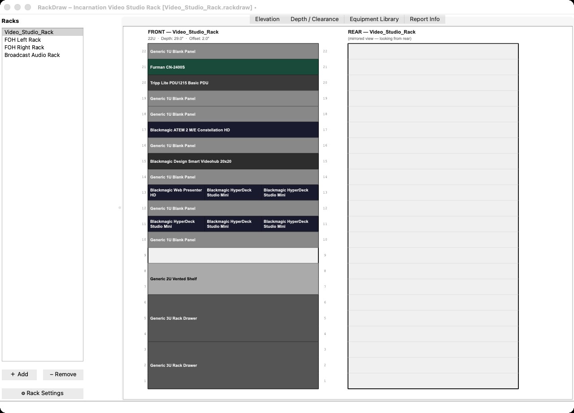
Task: Click the '22U · Depth: 29.0"' rack info line
Action: pyautogui.click(x=178, y=39)
